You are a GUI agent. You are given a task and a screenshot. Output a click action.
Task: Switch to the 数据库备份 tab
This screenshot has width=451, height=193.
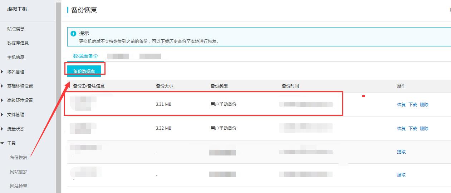(85, 56)
